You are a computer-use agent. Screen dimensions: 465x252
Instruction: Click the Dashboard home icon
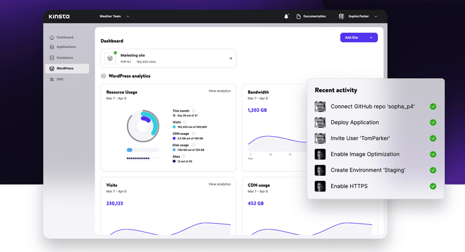52,37
